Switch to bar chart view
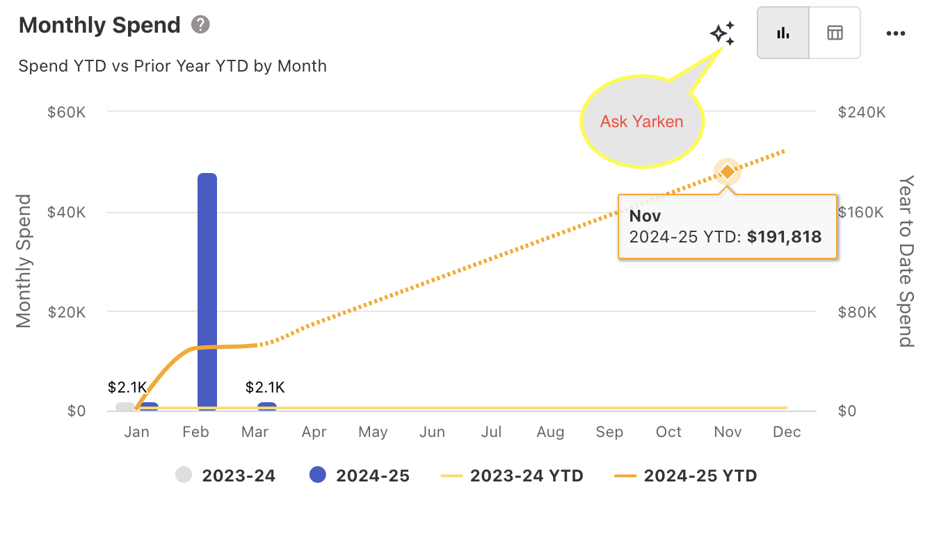The height and width of the screenshot is (553, 939). pyautogui.click(x=783, y=33)
